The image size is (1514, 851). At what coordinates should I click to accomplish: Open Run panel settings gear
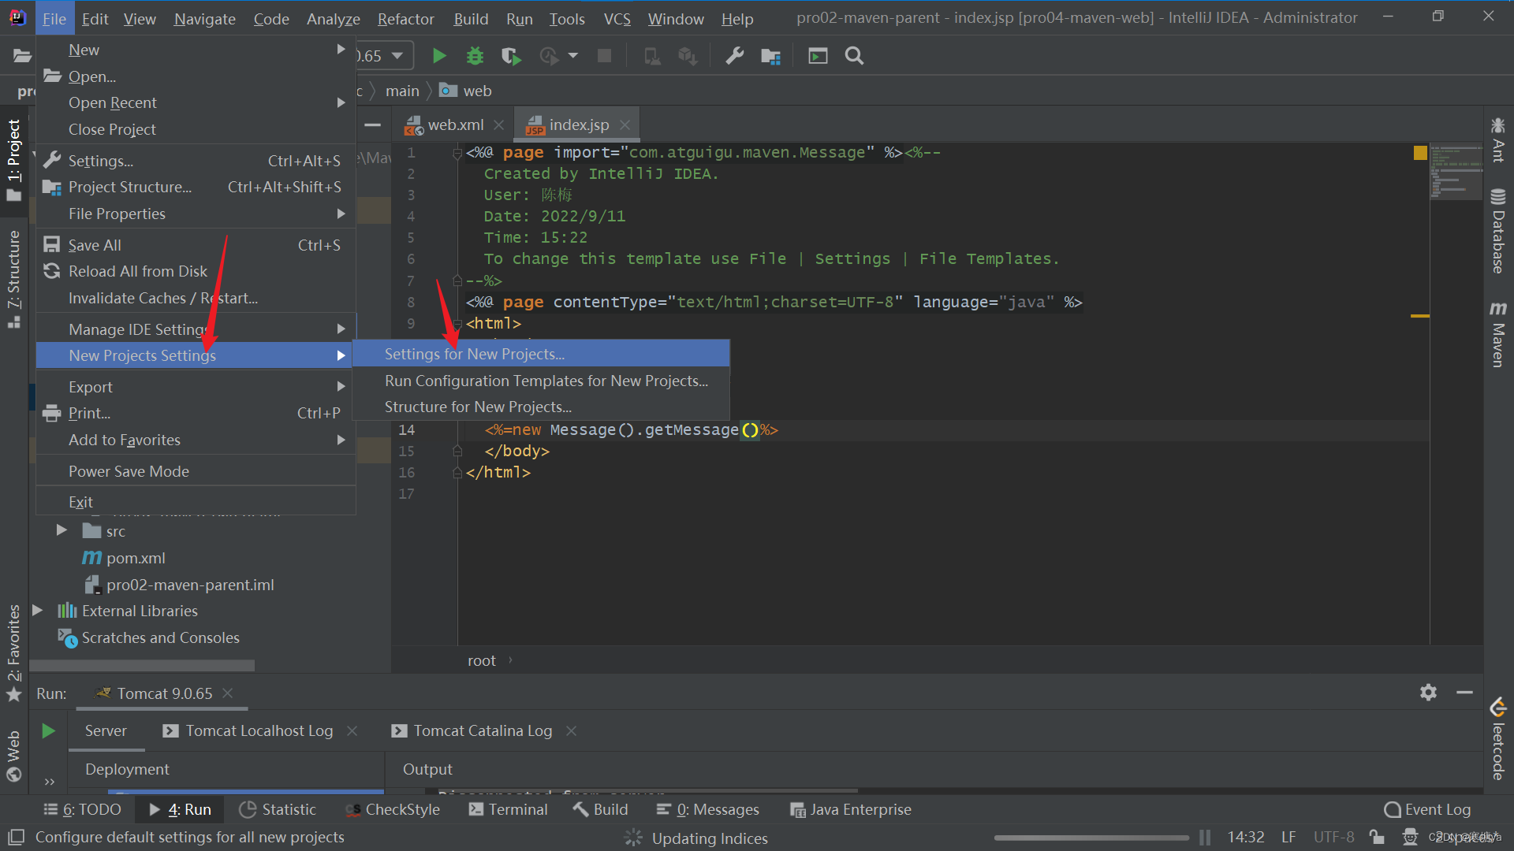[x=1428, y=693]
